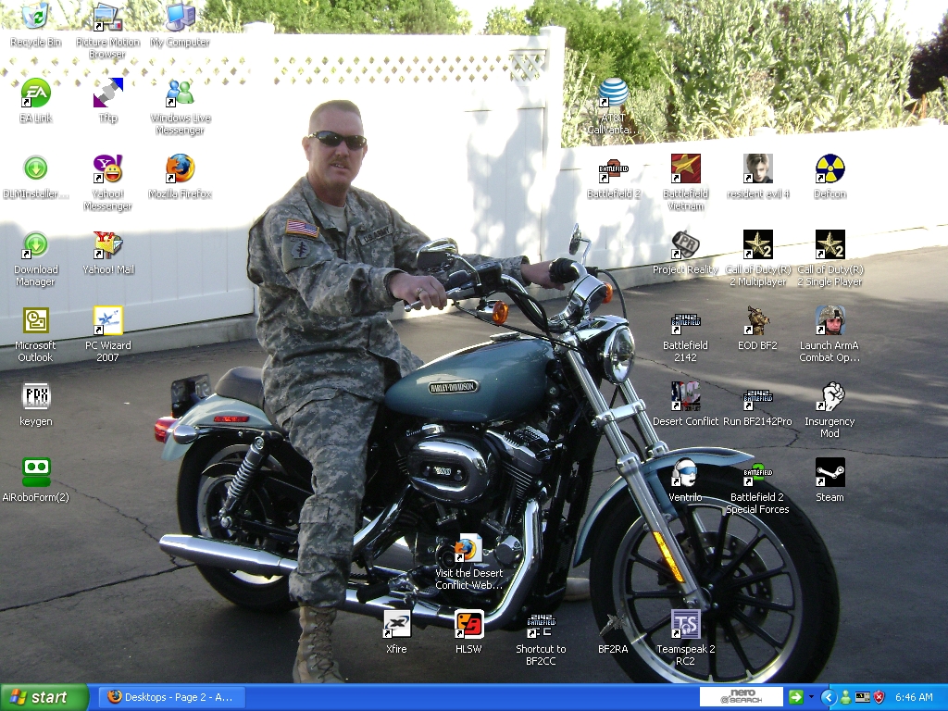Open the Ventrilo shortcut
The height and width of the screenshot is (711, 948).
tap(685, 473)
